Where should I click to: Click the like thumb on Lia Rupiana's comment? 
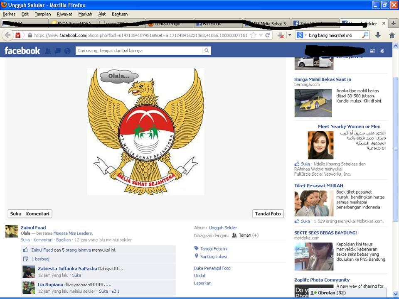click(x=114, y=291)
